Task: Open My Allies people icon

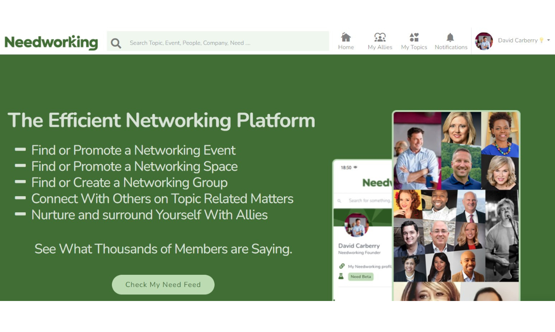Action: point(380,37)
